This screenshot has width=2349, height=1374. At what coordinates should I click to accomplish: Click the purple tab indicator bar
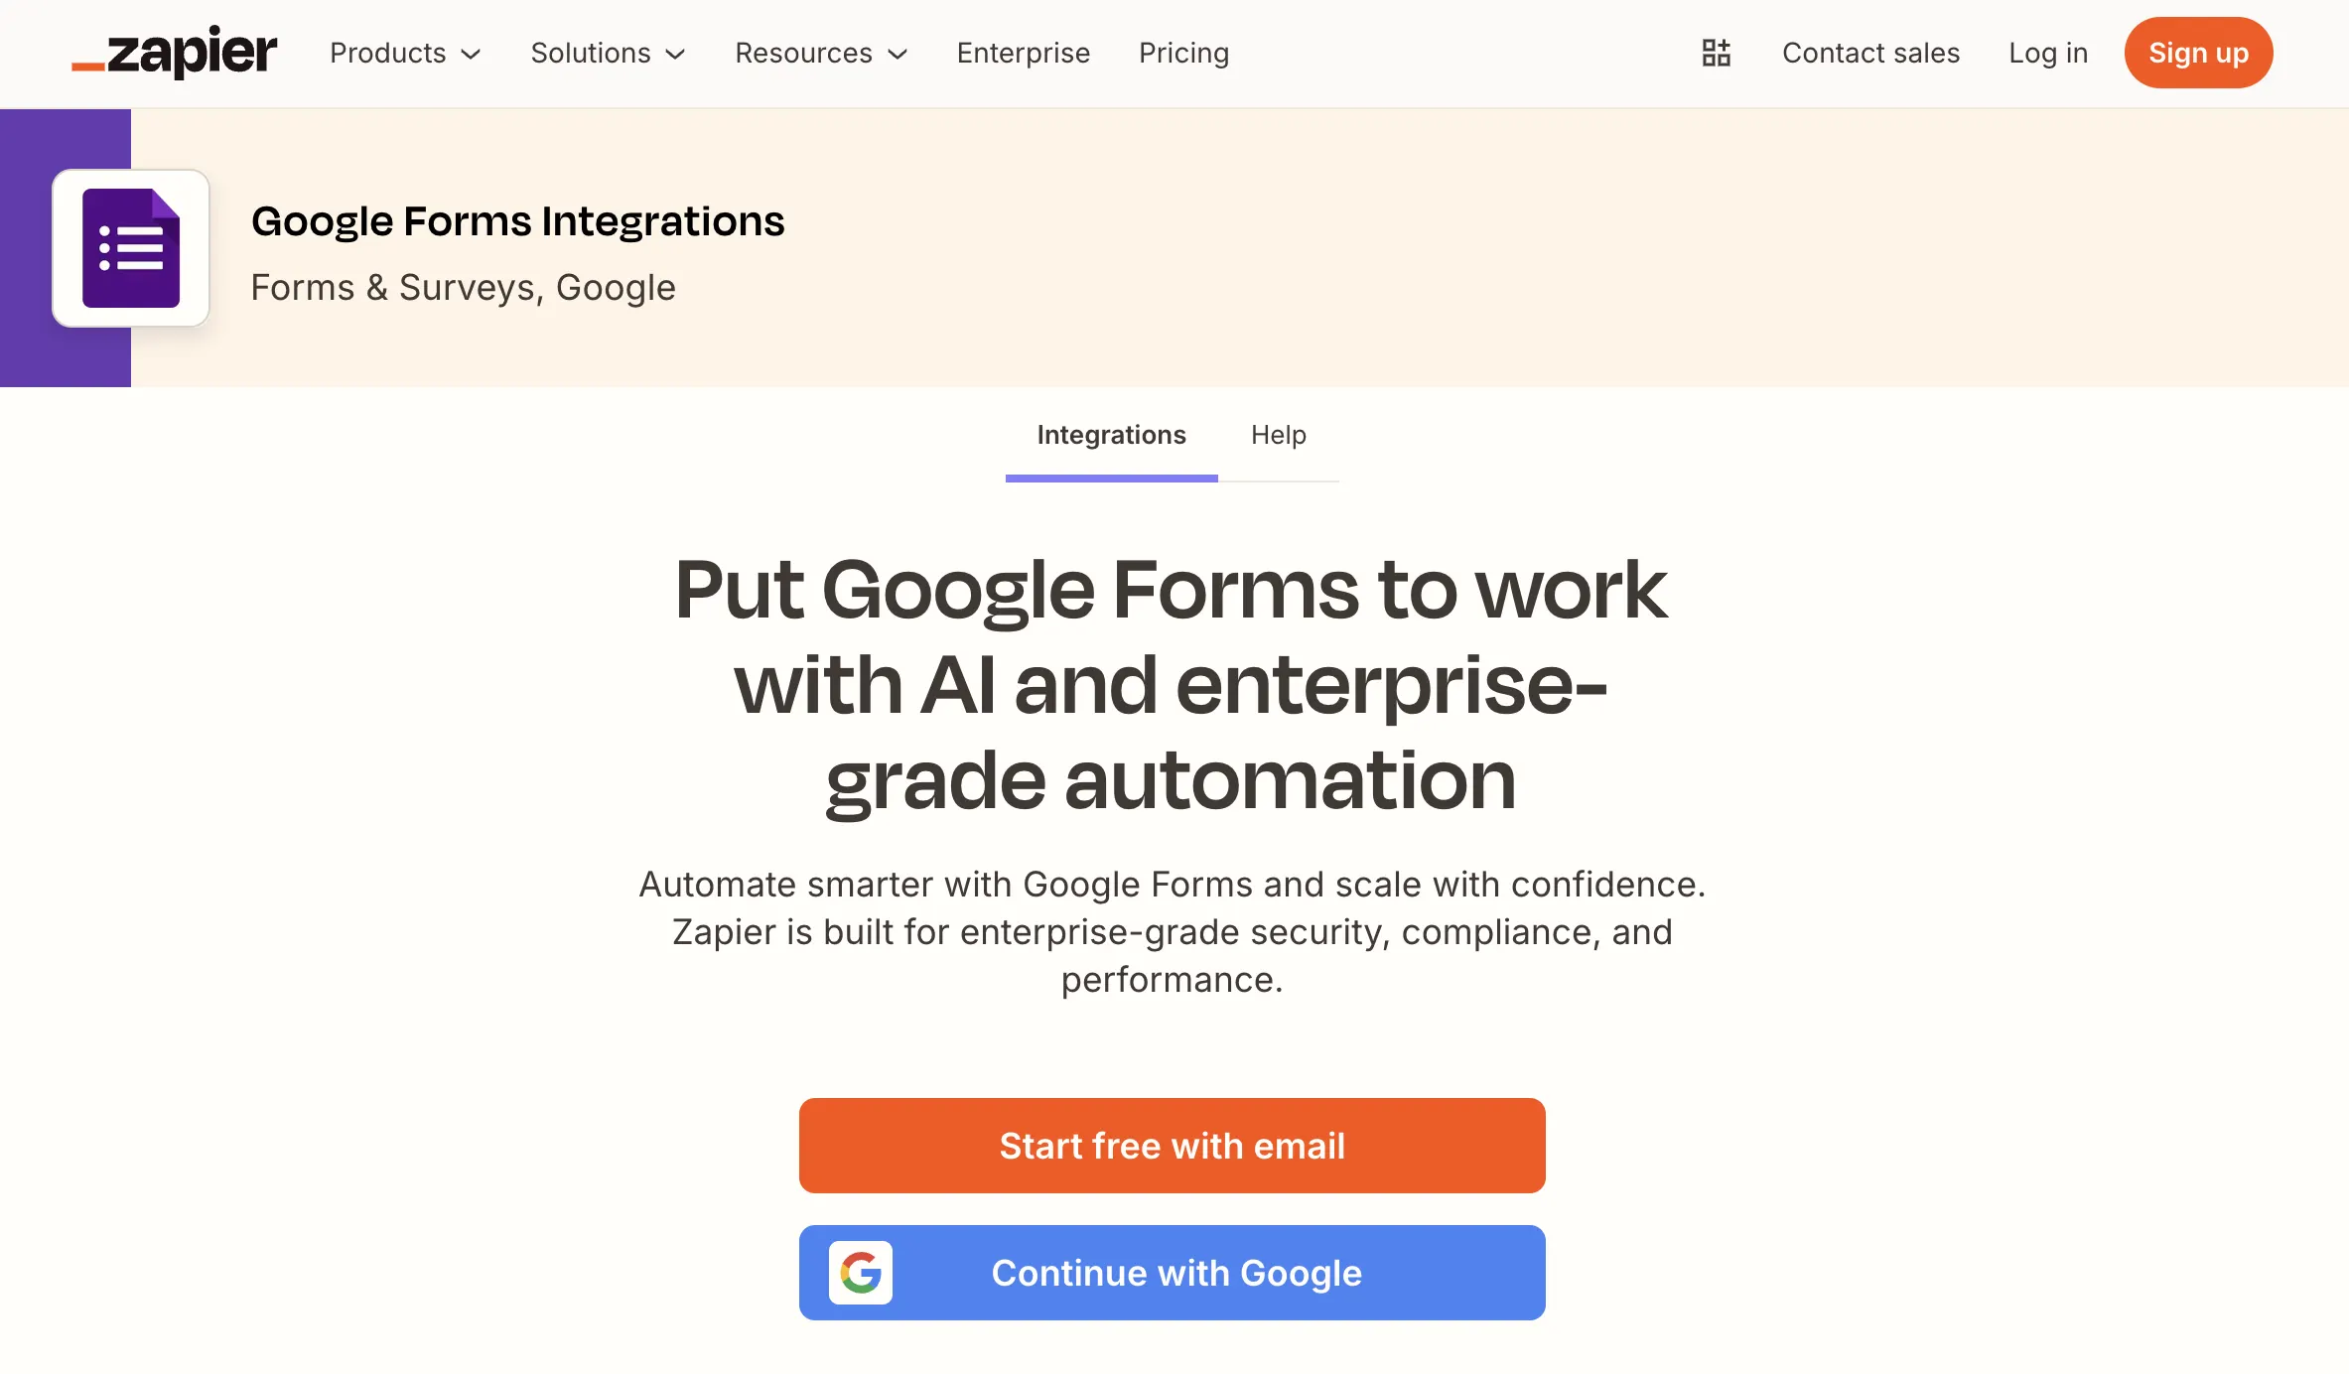click(1111, 481)
